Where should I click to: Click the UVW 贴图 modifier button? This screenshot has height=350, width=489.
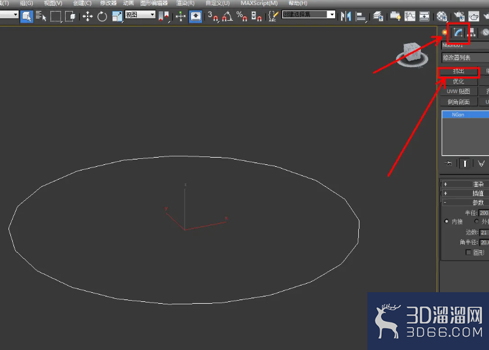click(x=458, y=91)
